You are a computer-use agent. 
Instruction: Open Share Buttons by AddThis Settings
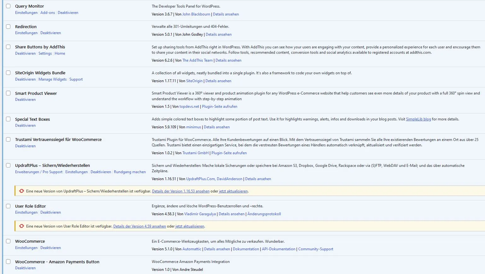click(x=45, y=53)
